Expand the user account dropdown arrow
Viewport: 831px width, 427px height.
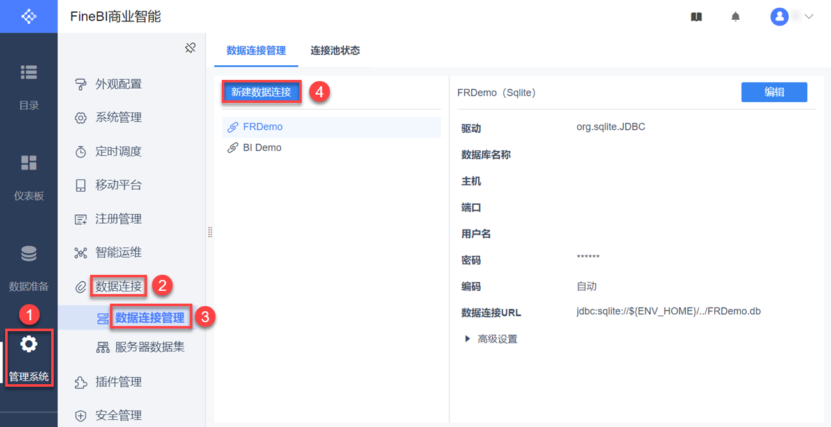(x=809, y=17)
